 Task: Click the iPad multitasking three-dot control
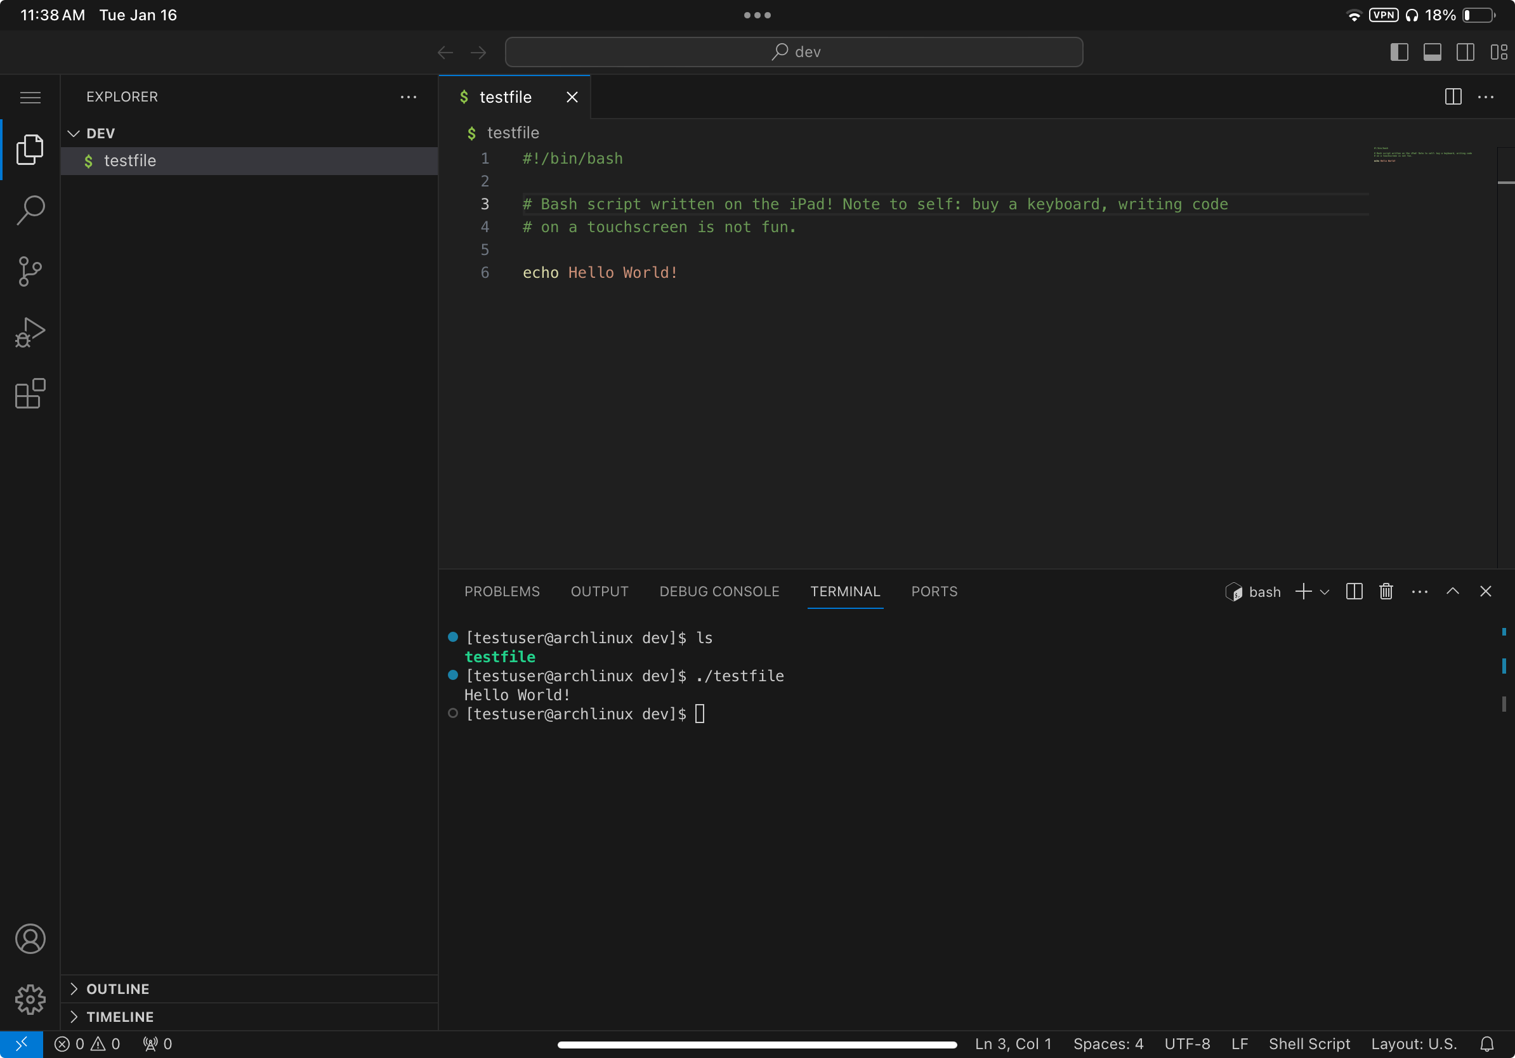pos(757,15)
